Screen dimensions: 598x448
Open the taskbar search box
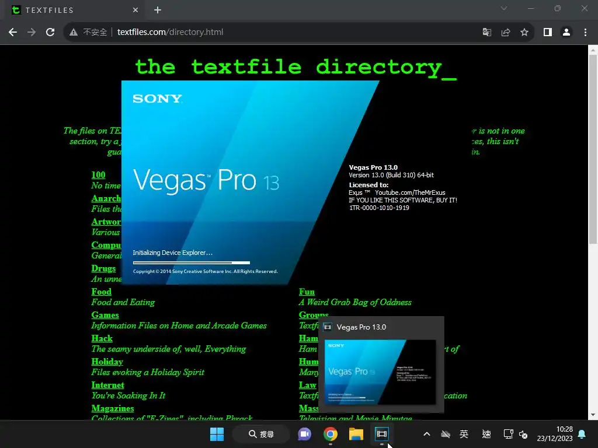(x=261, y=434)
